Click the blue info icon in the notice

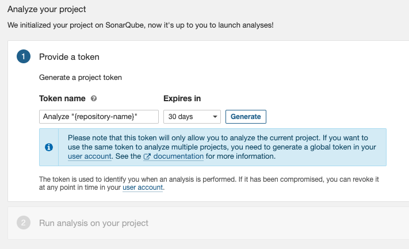pos(49,147)
